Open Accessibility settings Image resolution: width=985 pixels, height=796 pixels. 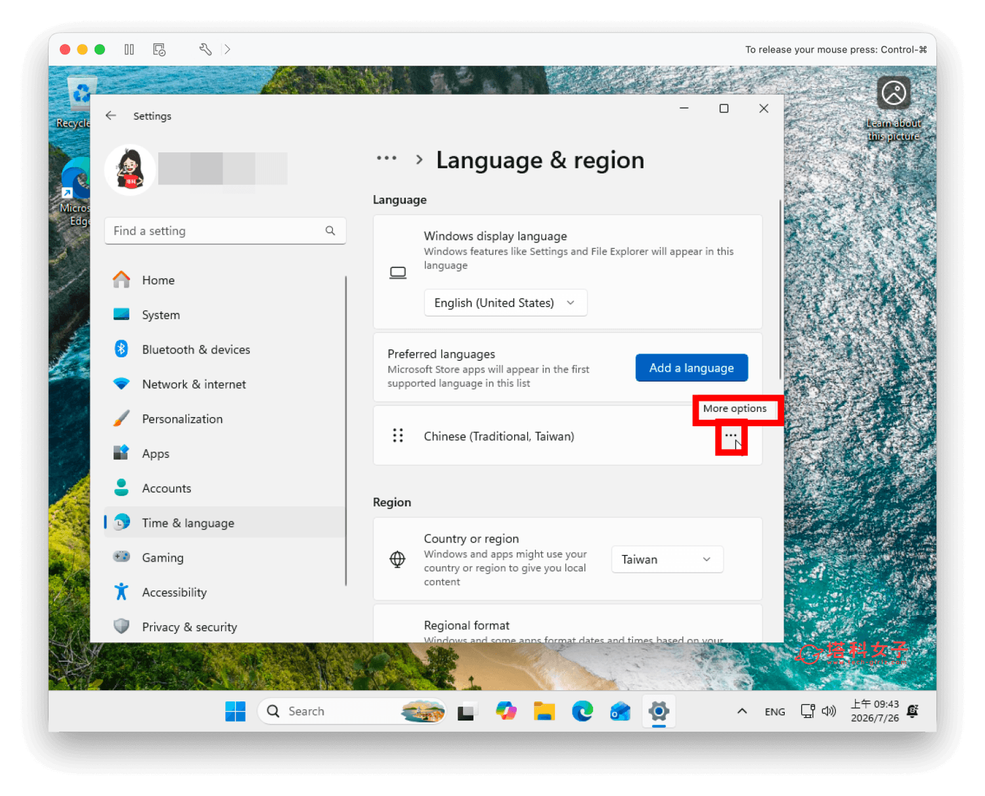tap(225, 592)
